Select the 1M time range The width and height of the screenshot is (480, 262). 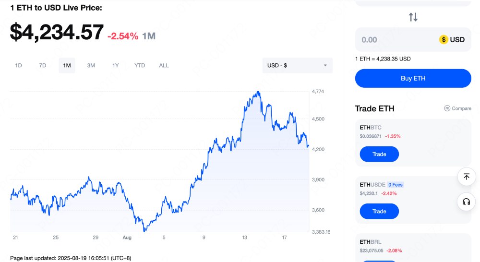pos(67,65)
